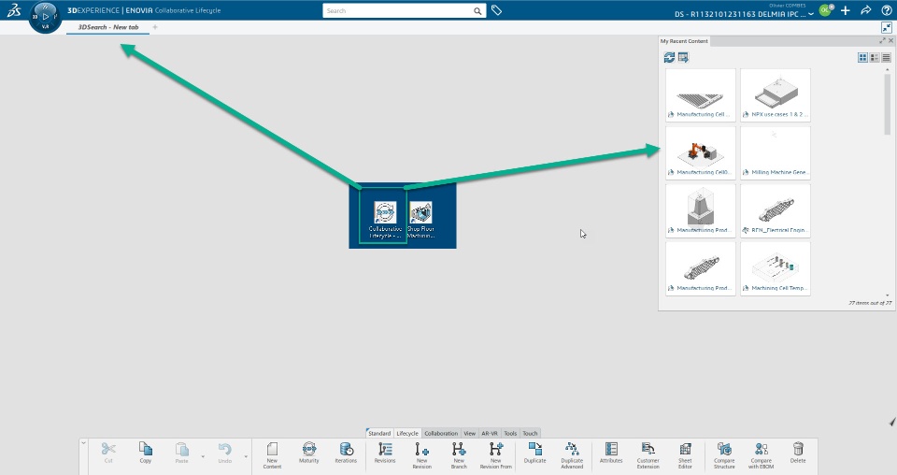Open RFN_Electrical Engin... thumbnail
The image size is (897, 475).
[776, 210]
